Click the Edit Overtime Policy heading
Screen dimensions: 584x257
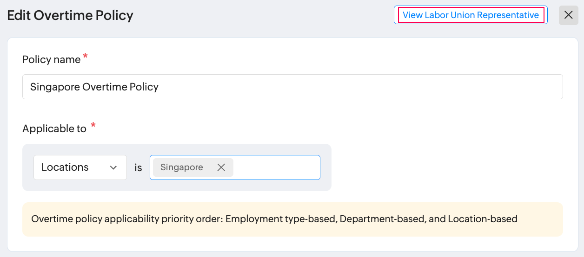[x=70, y=15]
